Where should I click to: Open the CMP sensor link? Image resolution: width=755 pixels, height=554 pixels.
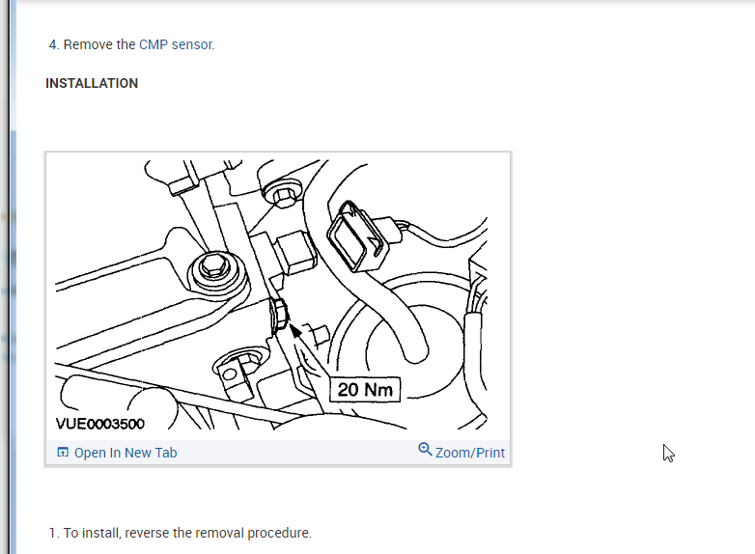click(x=177, y=44)
